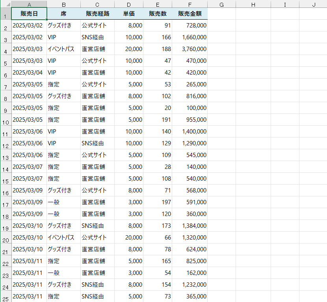Select row 1 header
327x302 pixels.
click(6, 14)
